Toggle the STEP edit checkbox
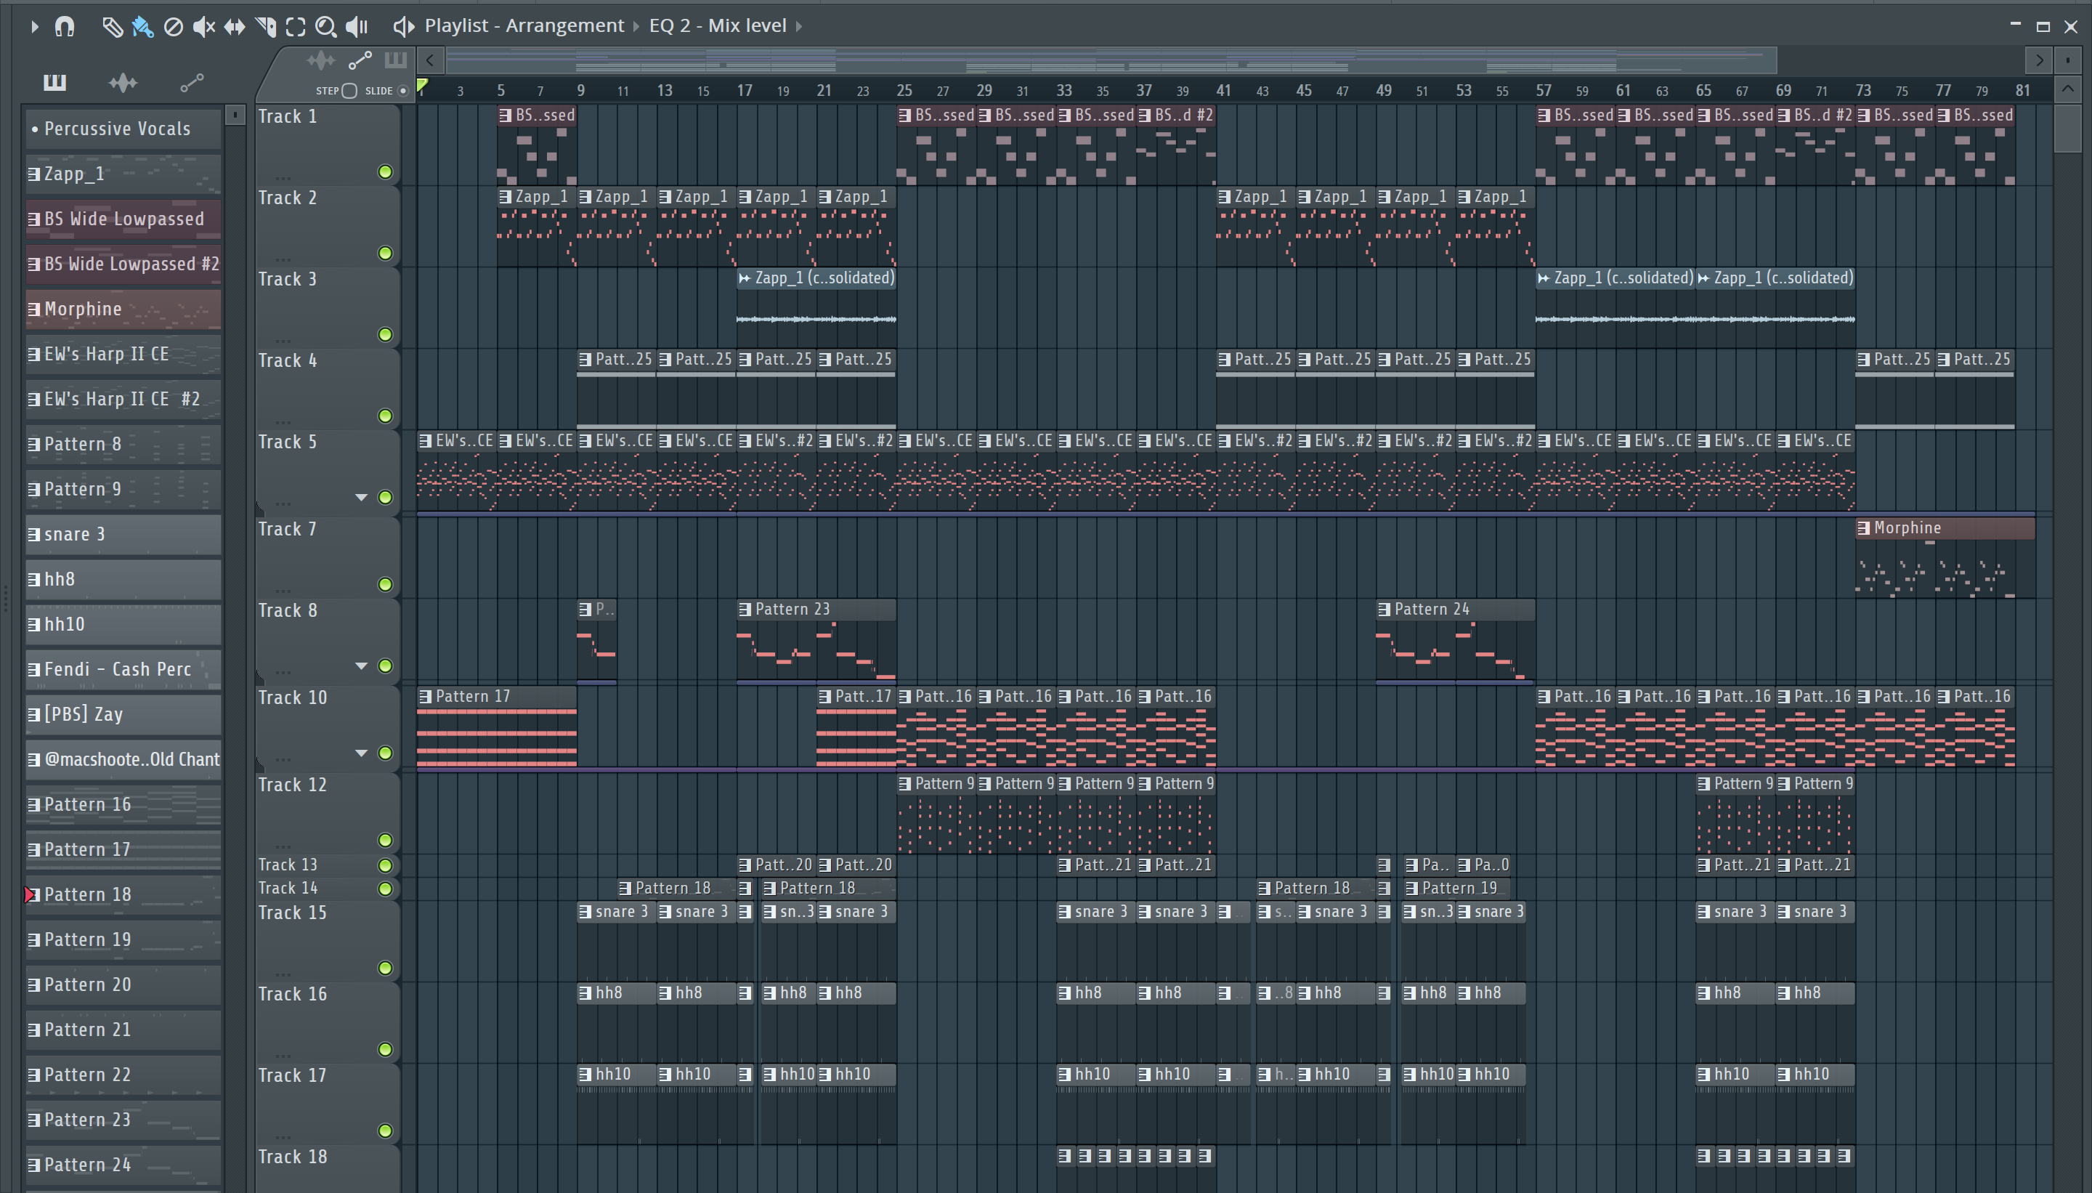2092x1193 pixels. (350, 91)
